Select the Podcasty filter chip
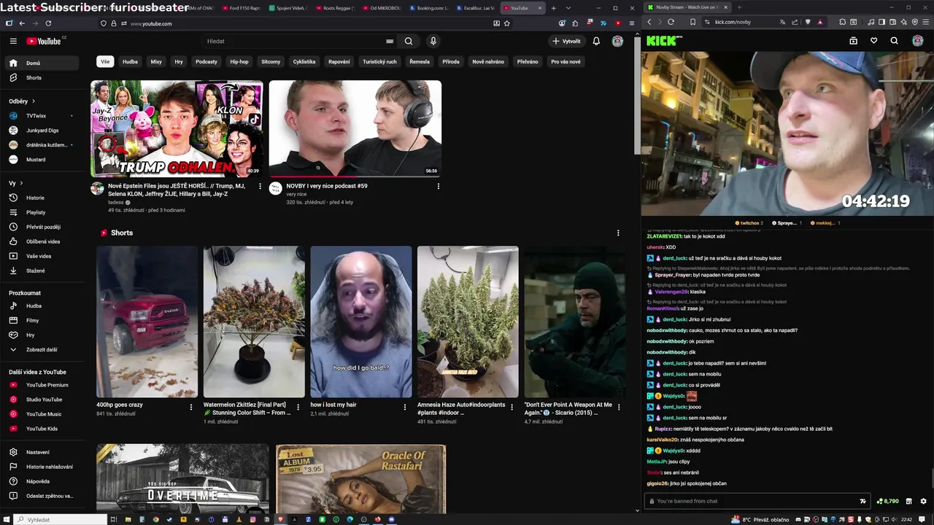934x525 pixels. point(207,61)
